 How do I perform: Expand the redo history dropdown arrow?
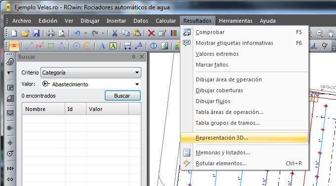point(103,33)
